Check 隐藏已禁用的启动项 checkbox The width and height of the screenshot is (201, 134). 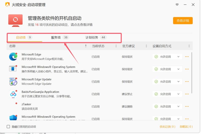click(8, 126)
